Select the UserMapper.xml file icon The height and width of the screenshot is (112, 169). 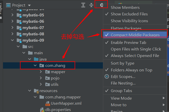(x=48, y=103)
